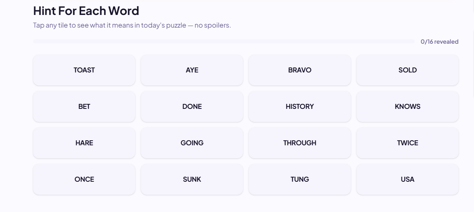Screen dimensions: 474x212
Task: Click the tap-any-tile instruction text
Action: coord(132,25)
